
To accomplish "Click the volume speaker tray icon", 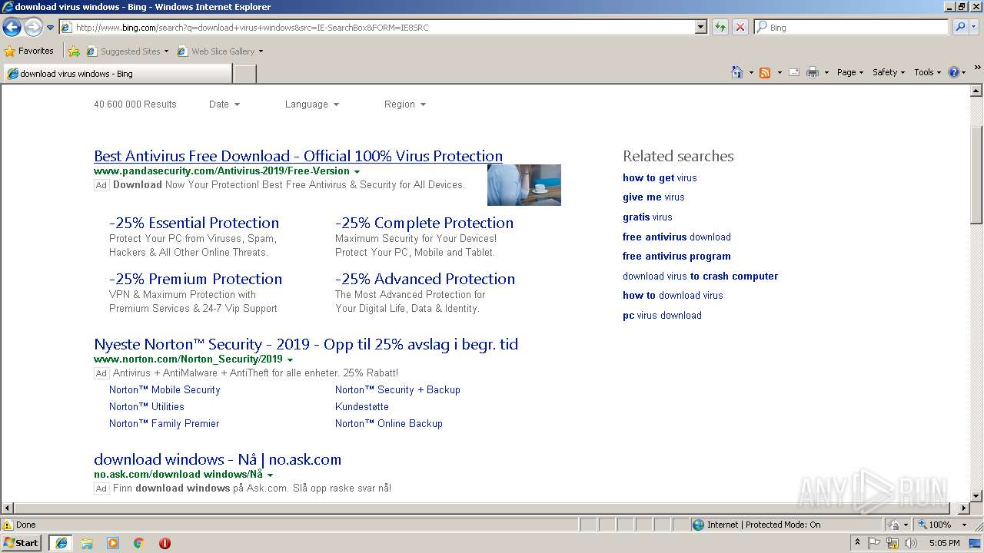I will coord(911,543).
